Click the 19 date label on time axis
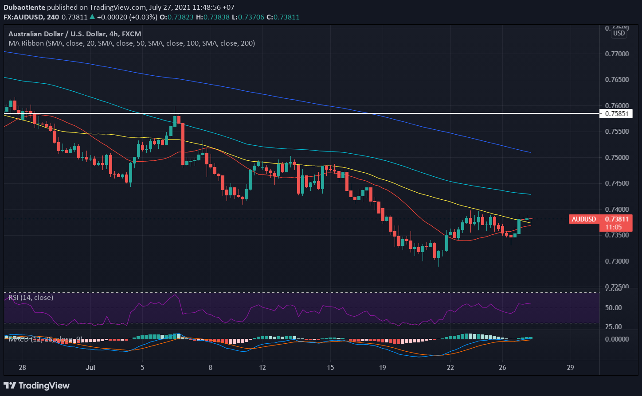 383,368
